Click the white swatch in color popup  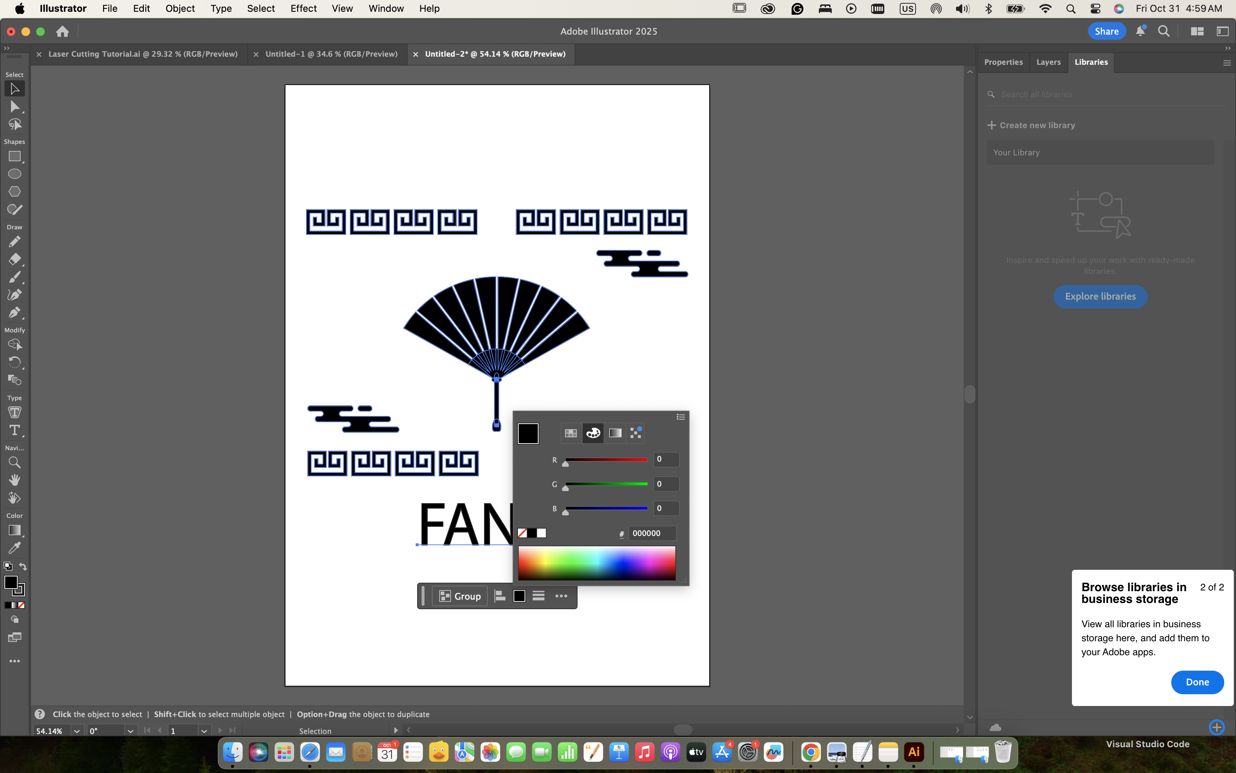click(x=541, y=533)
